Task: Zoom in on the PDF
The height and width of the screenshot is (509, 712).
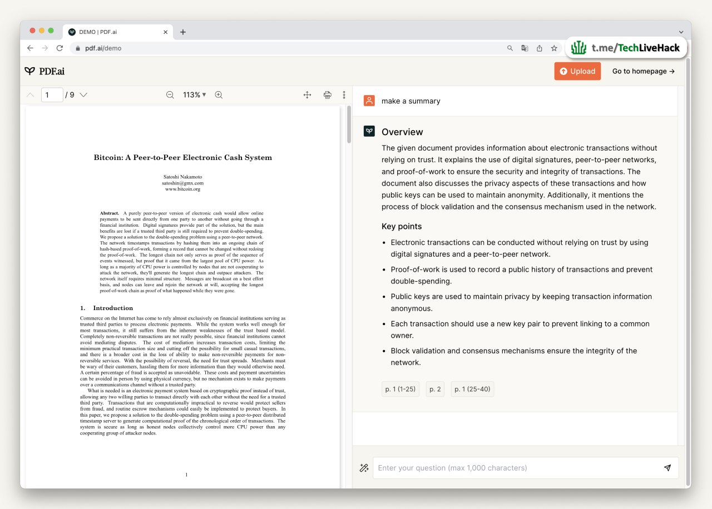Action: tap(219, 95)
